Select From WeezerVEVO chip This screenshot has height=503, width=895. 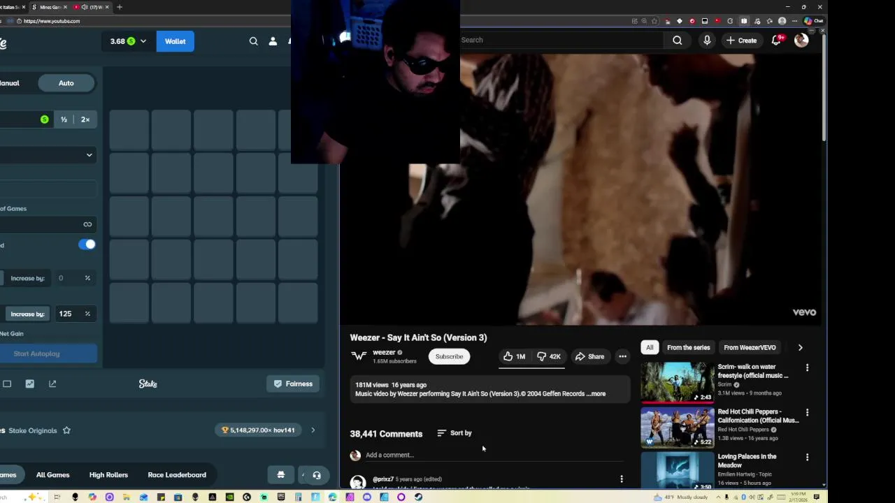click(x=750, y=347)
